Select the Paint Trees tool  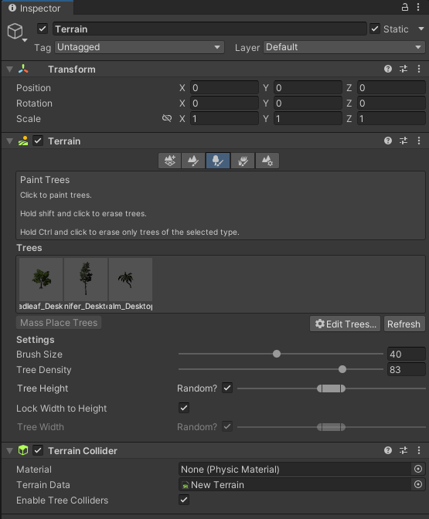click(x=218, y=161)
